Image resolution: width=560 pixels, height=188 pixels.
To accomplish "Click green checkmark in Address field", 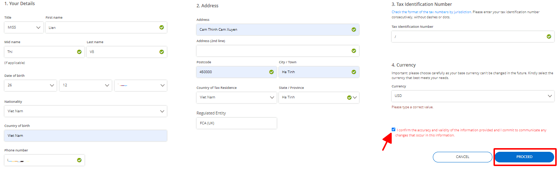I will coord(354,30).
